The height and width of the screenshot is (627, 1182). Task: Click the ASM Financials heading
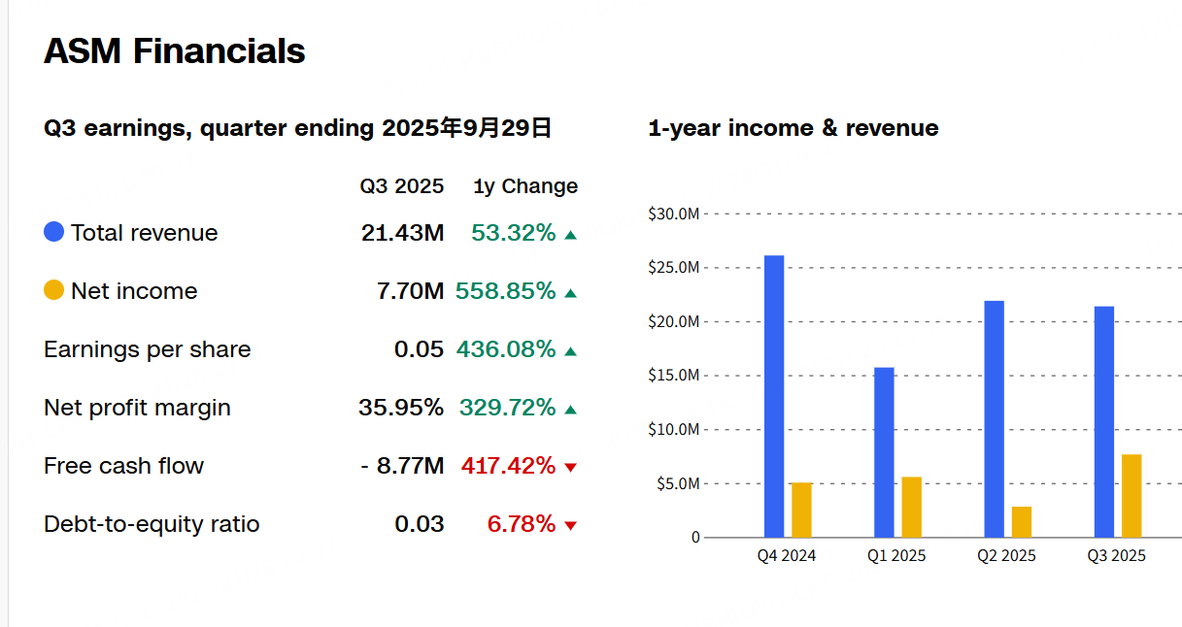(175, 50)
